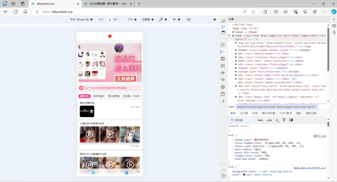Toggle the computed styles sidebar icon
The width and height of the screenshot is (337, 182).
[x=291, y=120]
